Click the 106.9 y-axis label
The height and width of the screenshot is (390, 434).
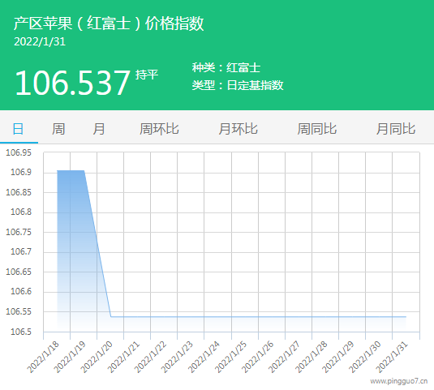(21, 173)
